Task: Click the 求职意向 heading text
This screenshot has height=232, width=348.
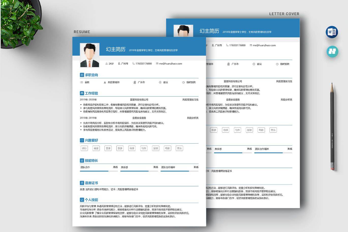Action: (91, 75)
